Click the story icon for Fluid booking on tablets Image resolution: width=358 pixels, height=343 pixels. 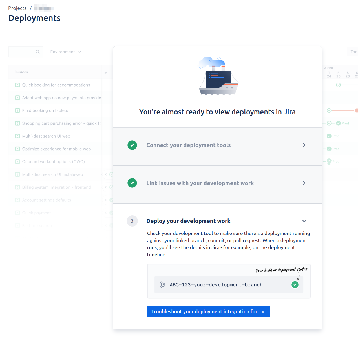pyautogui.click(x=17, y=110)
